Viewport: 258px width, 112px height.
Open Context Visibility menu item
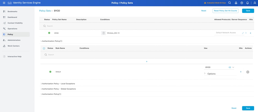pyautogui.click(x=16, y=23)
